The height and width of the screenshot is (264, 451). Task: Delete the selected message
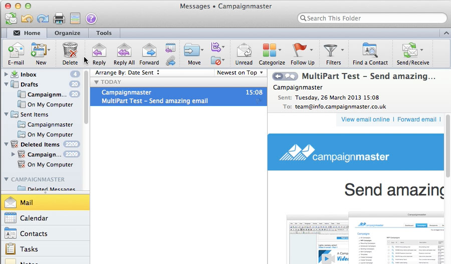pos(70,53)
